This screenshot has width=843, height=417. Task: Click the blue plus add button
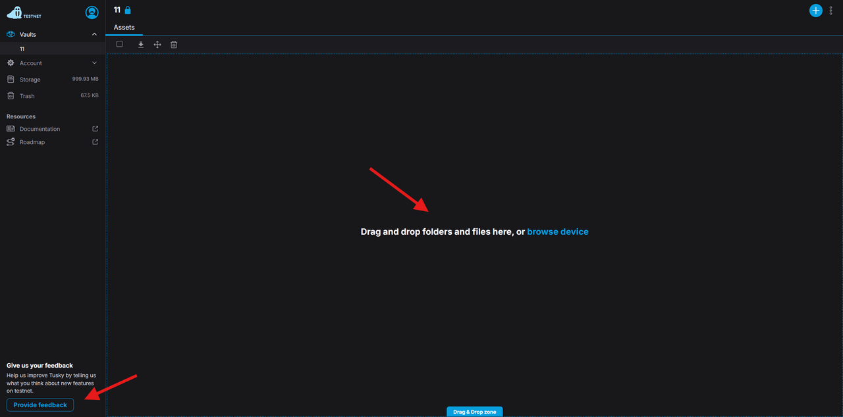click(x=816, y=11)
